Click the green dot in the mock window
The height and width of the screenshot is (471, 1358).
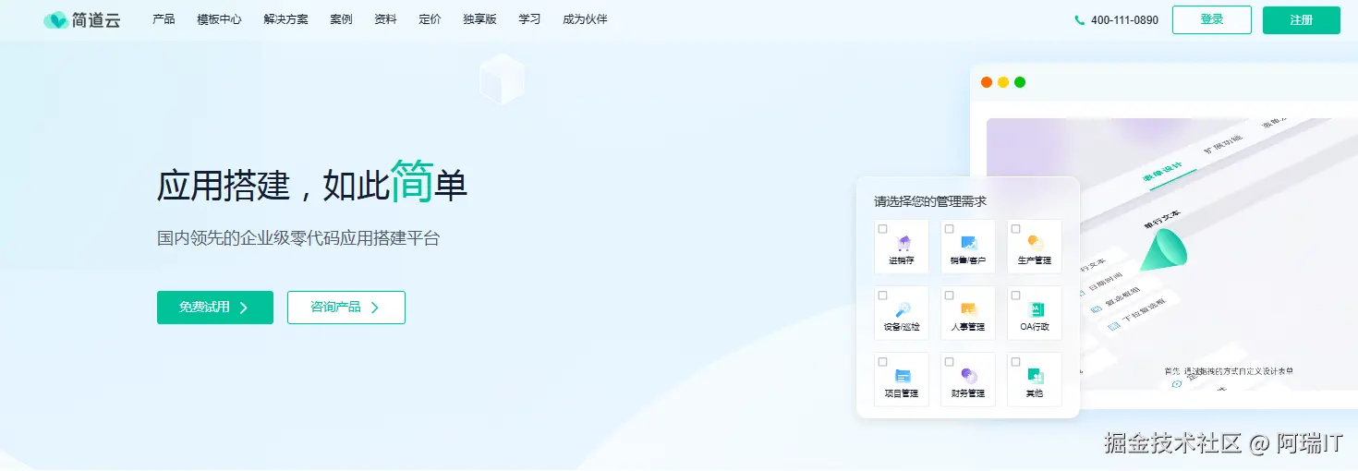pyautogui.click(x=1020, y=82)
